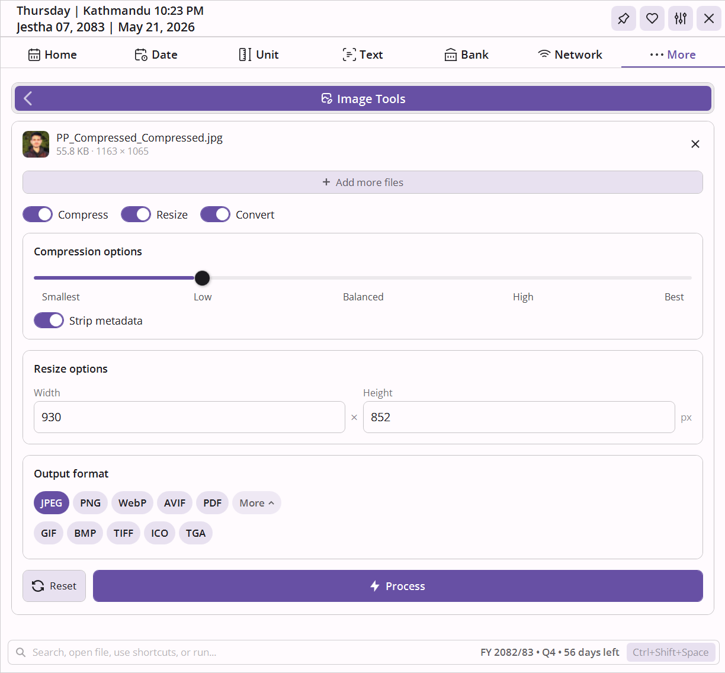725x673 pixels.
Task: Click the heart favorite icon
Action: (652, 18)
